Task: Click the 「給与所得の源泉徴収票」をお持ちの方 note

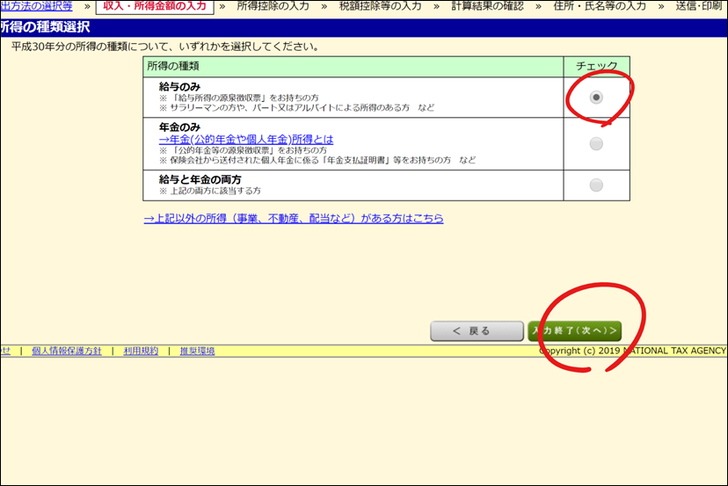Action: click(239, 98)
